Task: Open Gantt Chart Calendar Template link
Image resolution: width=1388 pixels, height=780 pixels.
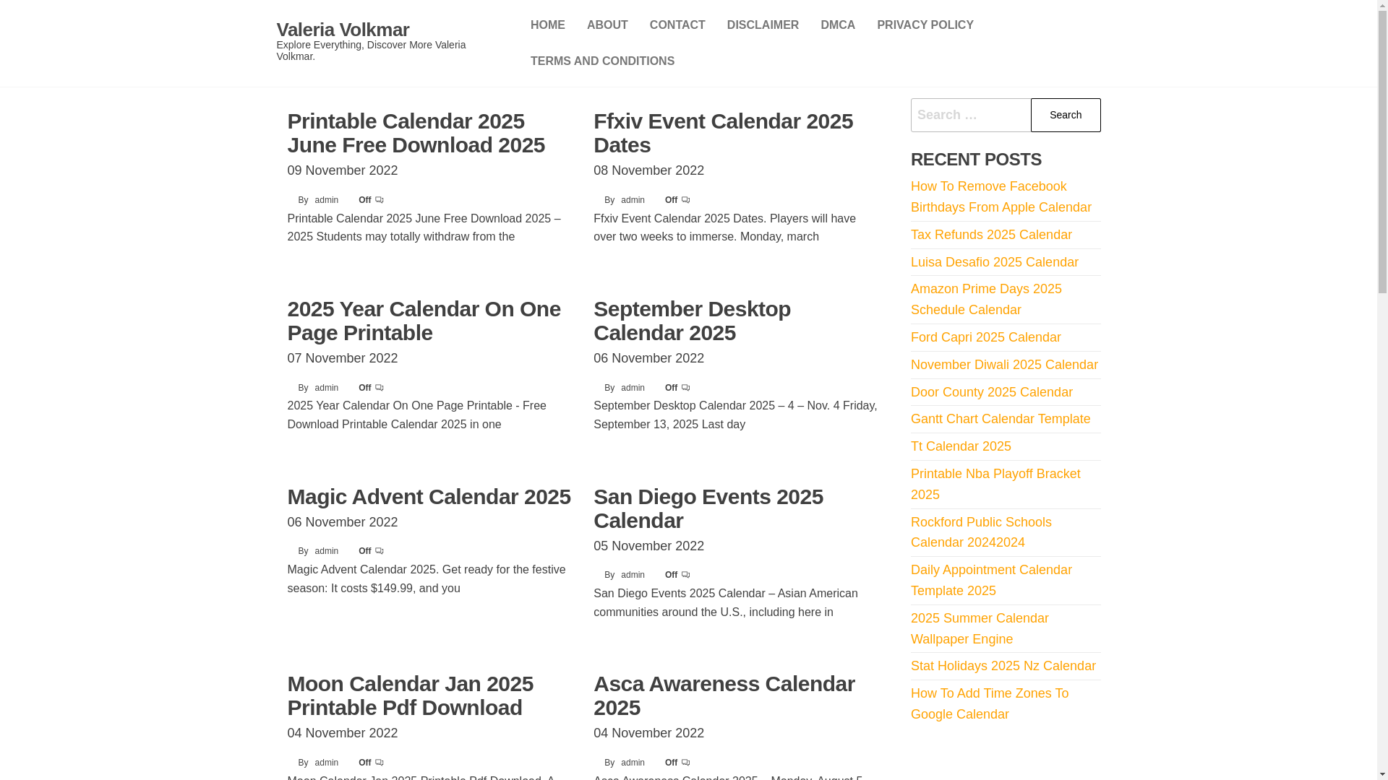Action: pos(1001,419)
